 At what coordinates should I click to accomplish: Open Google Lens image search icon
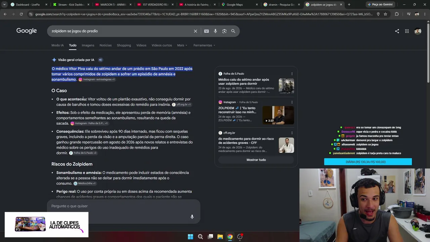click(224, 31)
